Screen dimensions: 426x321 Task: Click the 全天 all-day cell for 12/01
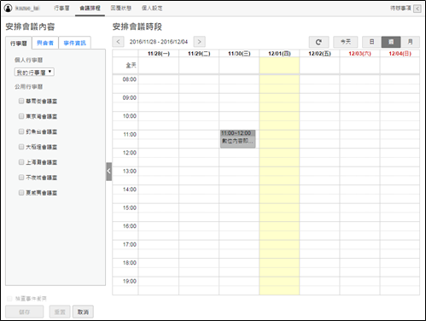pyautogui.click(x=279, y=66)
